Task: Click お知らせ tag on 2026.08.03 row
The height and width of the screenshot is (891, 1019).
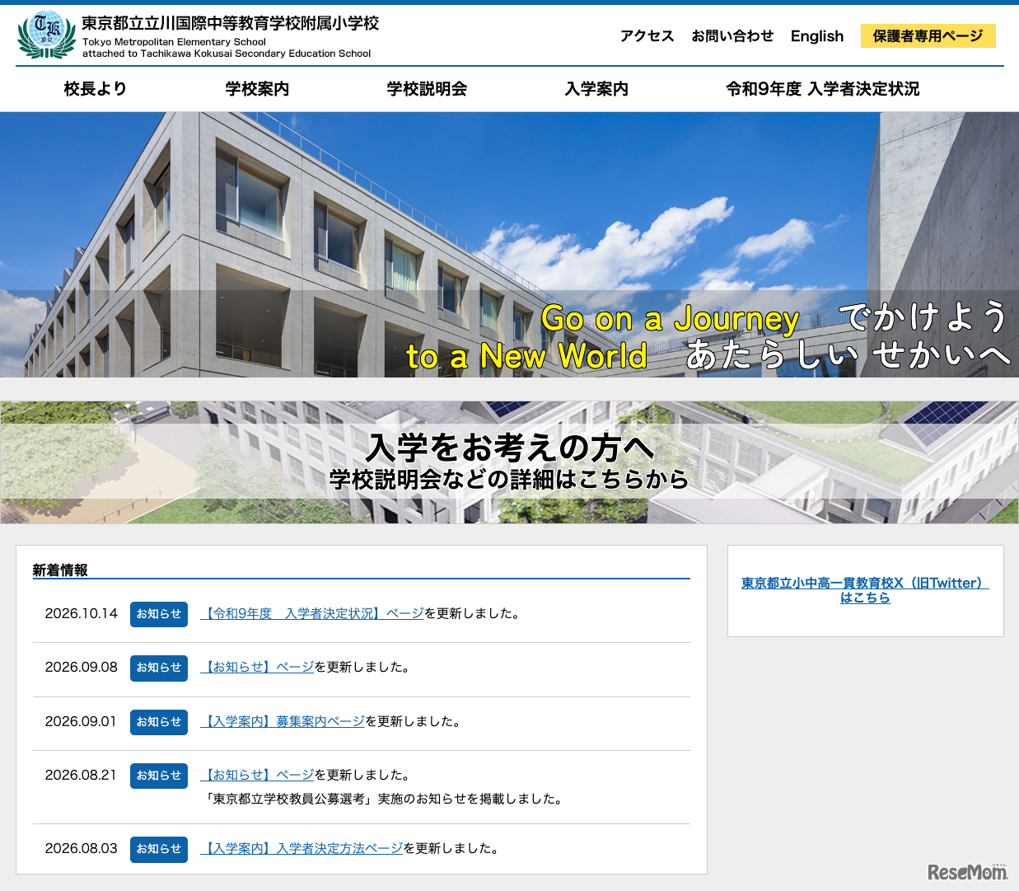Action: pos(159,849)
